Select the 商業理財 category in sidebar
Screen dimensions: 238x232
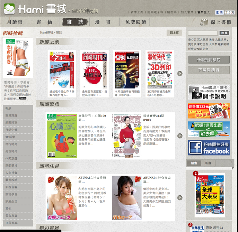18,115
